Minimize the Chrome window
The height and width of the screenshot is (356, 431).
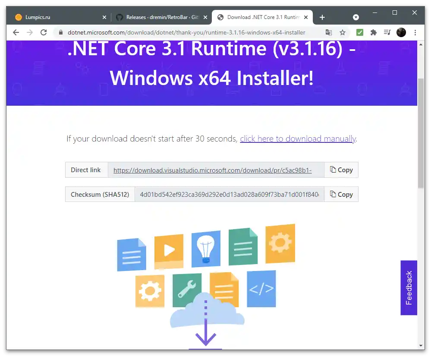[x=374, y=13]
